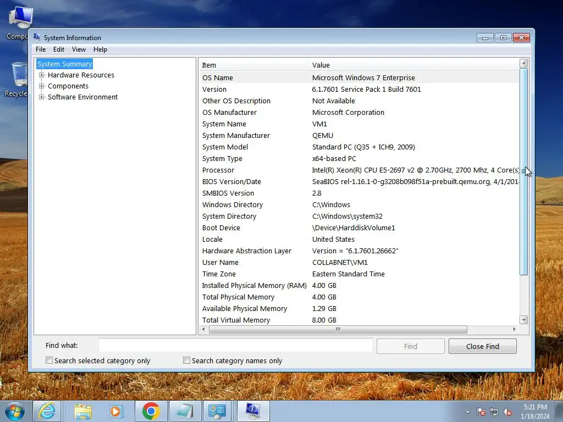Open Action Center flag icon in tray
The width and height of the screenshot is (563, 422).
(x=481, y=412)
